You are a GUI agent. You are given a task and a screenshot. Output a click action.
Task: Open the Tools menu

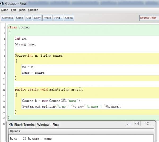(x=22, y=10)
